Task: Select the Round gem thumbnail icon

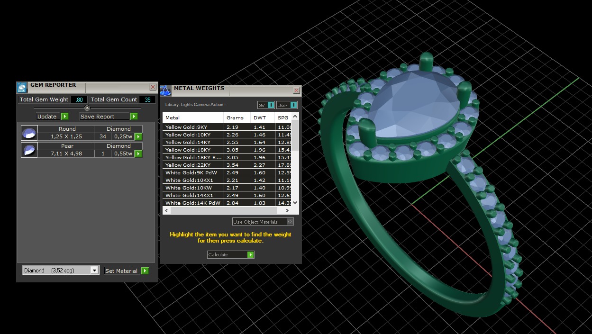Action: tap(29, 133)
